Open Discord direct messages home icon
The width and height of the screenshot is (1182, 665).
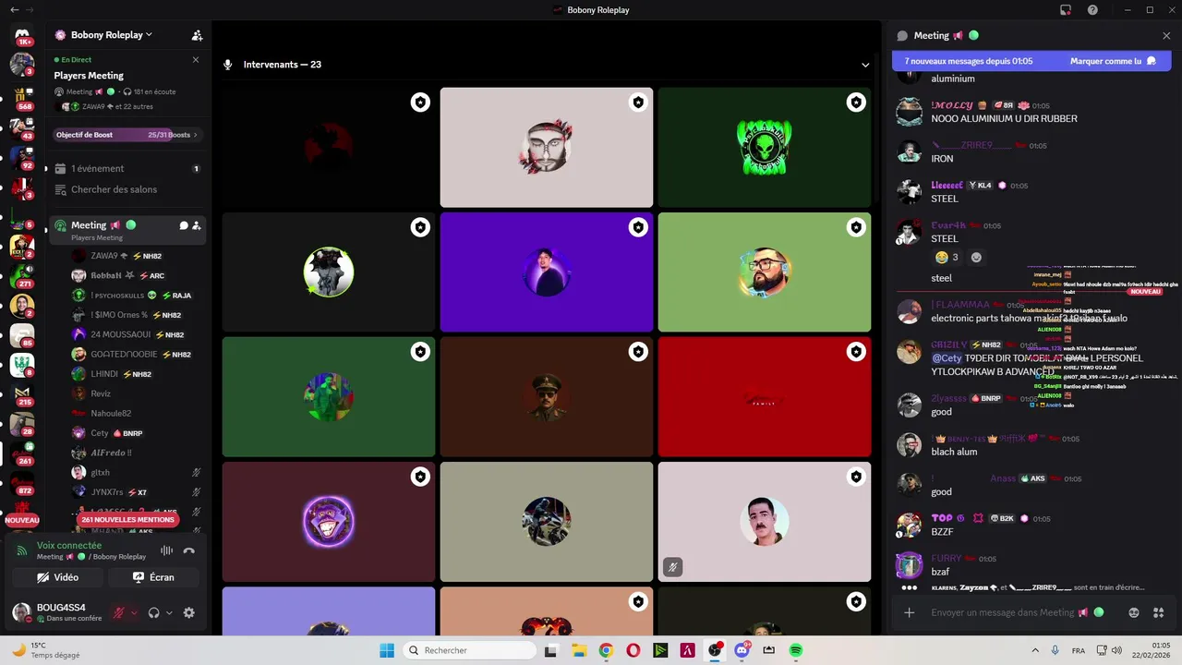coord(22,35)
